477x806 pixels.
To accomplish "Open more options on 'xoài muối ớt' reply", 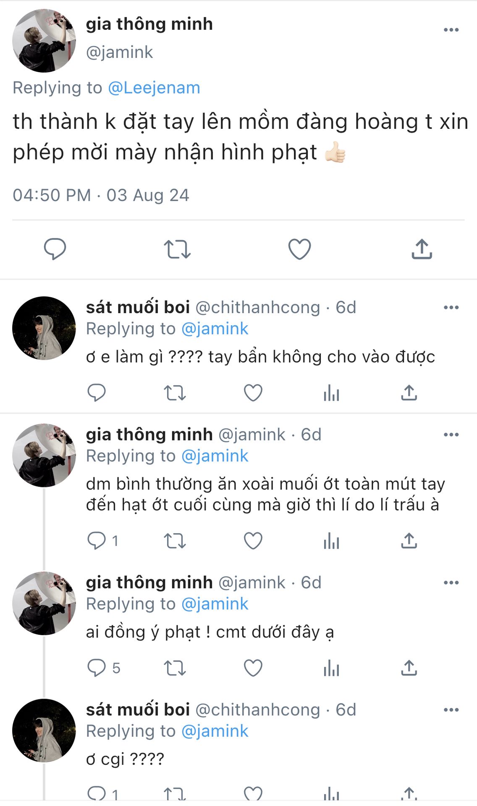I will (x=451, y=435).
